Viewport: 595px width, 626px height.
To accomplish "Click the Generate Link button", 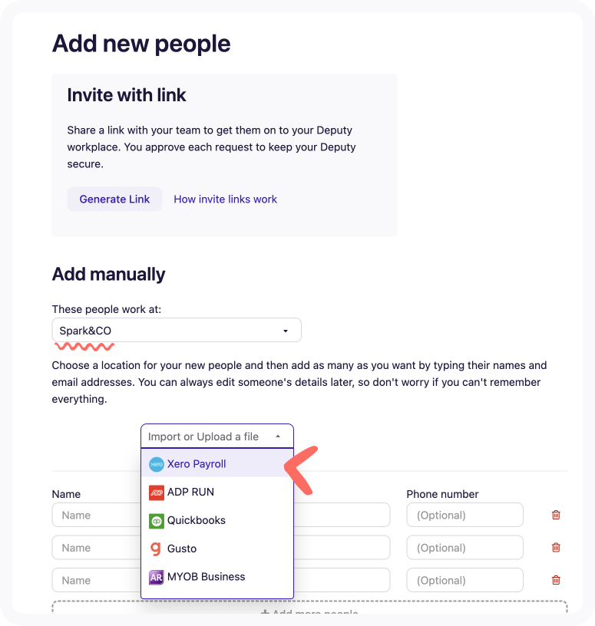I will [114, 199].
